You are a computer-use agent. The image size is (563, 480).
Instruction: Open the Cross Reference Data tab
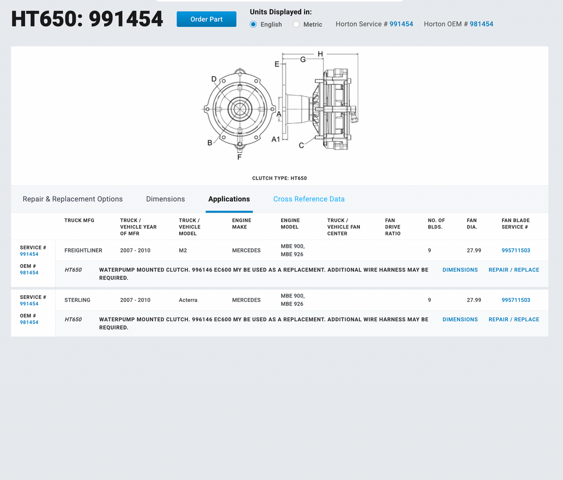[x=309, y=199]
